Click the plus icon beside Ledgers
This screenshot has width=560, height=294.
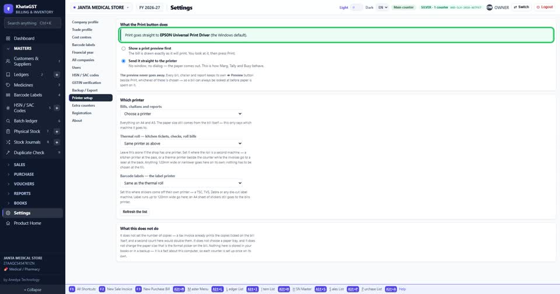coord(57,75)
